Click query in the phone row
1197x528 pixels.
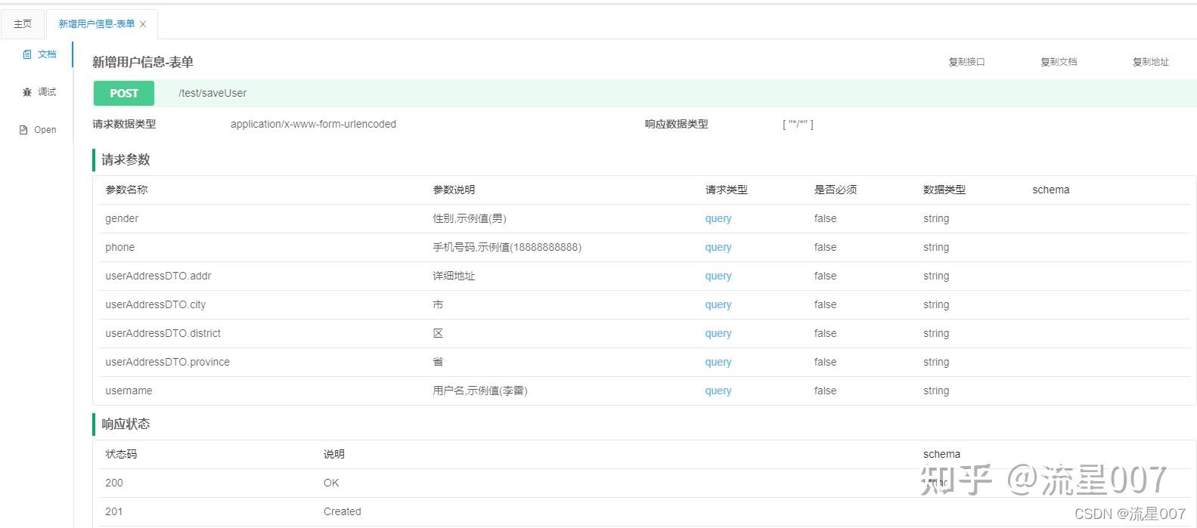(x=718, y=247)
